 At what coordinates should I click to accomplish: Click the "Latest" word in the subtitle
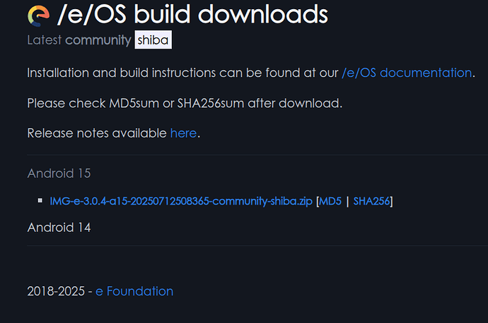[x=45, y=40]
